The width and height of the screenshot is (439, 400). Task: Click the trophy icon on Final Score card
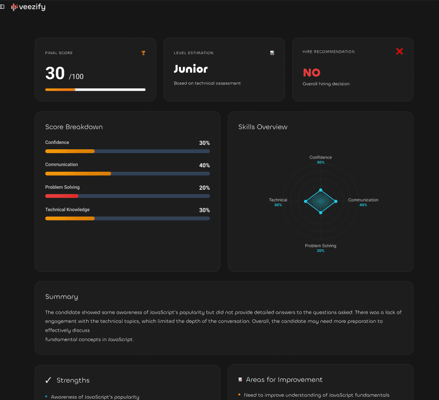click(143, 53)
